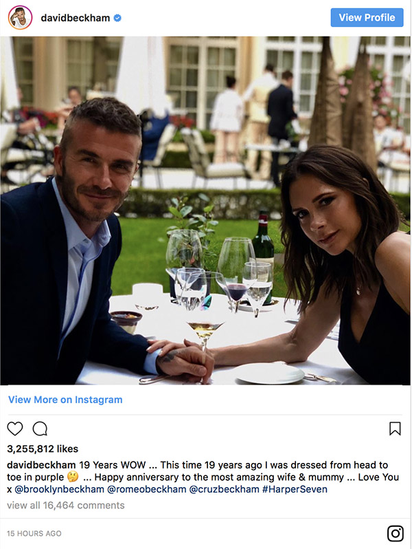The image size is (412, 549).
Task: Open the couple's dinner photo
Action: 205,210
